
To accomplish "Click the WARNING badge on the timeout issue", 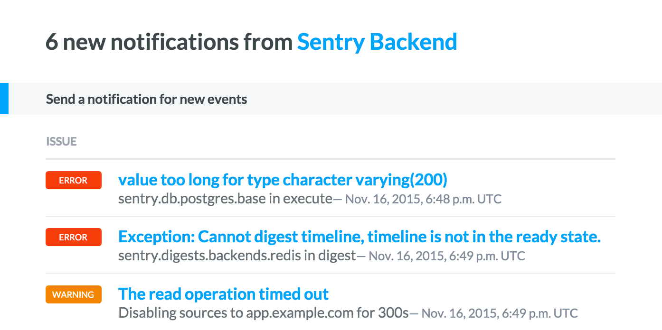I will coord(73,294).
